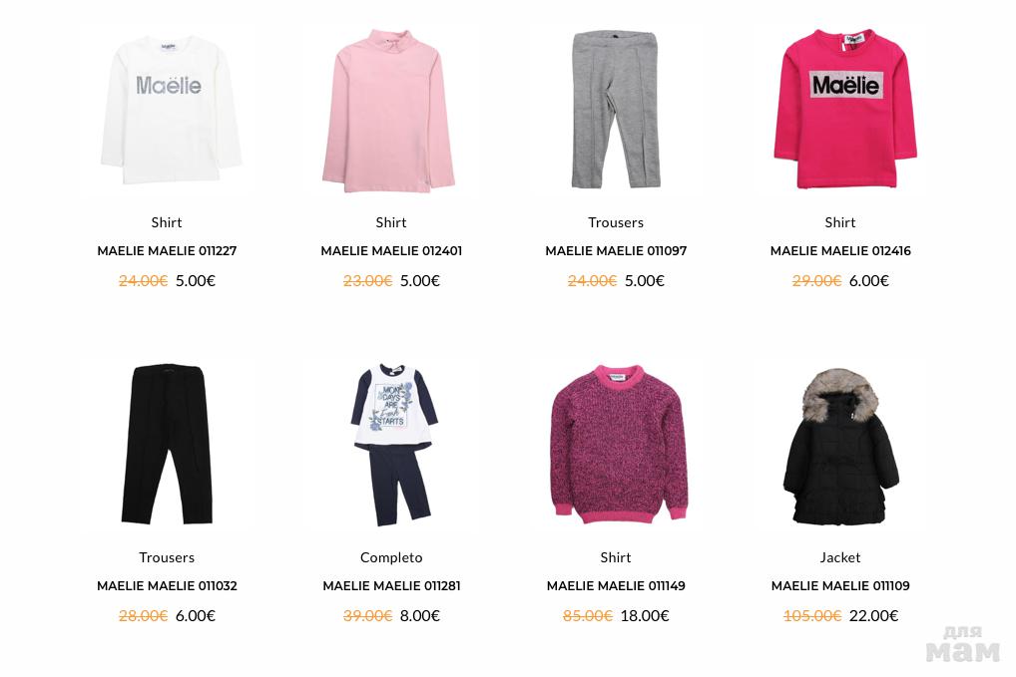Select the MAELIE MAELIE 011032 title link

tap(167, 585)
